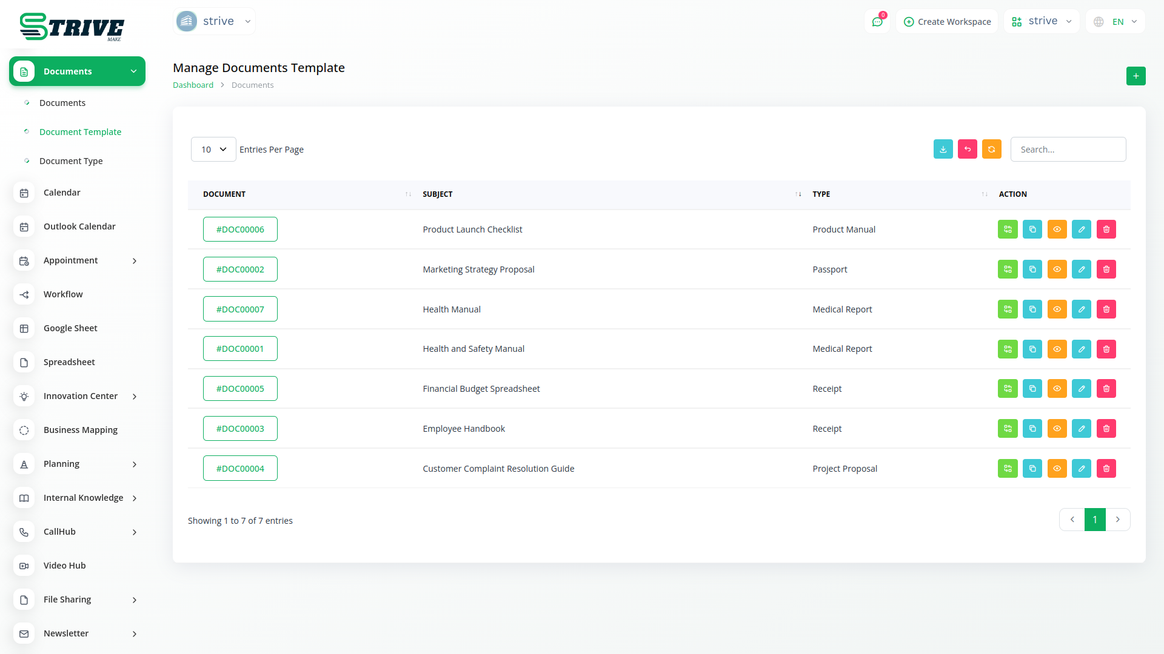This screenshot has height=654, width=1164.
Task: Open the chat messages notification icon
Action: click(877, 22)
